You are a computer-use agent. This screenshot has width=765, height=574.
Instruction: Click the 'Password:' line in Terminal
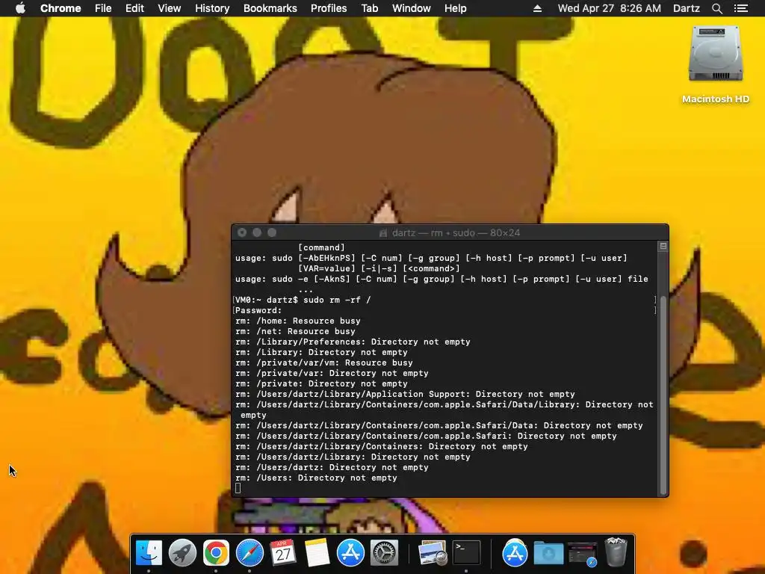[258, 310]
